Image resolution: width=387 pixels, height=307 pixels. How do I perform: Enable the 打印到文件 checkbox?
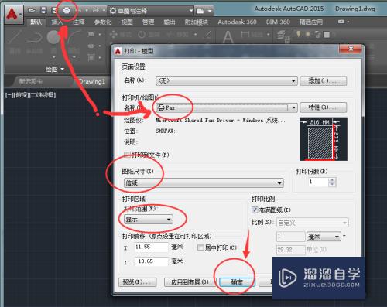point(127,155)
